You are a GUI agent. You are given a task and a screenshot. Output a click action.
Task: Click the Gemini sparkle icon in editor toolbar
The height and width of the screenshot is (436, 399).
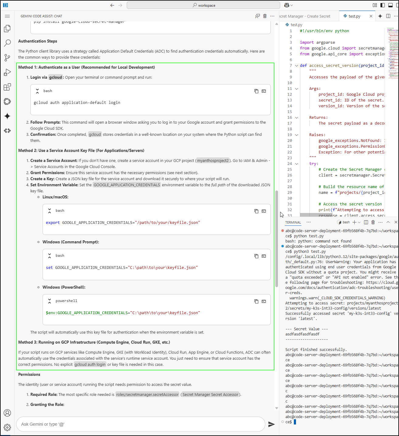pos(380,16)
